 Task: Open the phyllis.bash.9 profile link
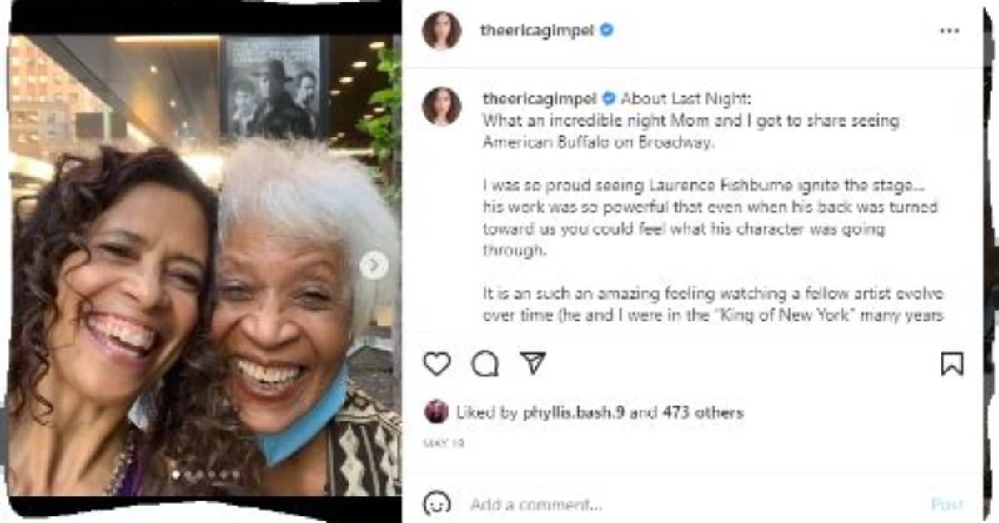coord(574,412)
